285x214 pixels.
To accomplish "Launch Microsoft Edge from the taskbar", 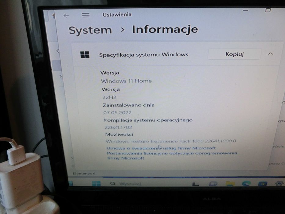I will tap(246, 183).
